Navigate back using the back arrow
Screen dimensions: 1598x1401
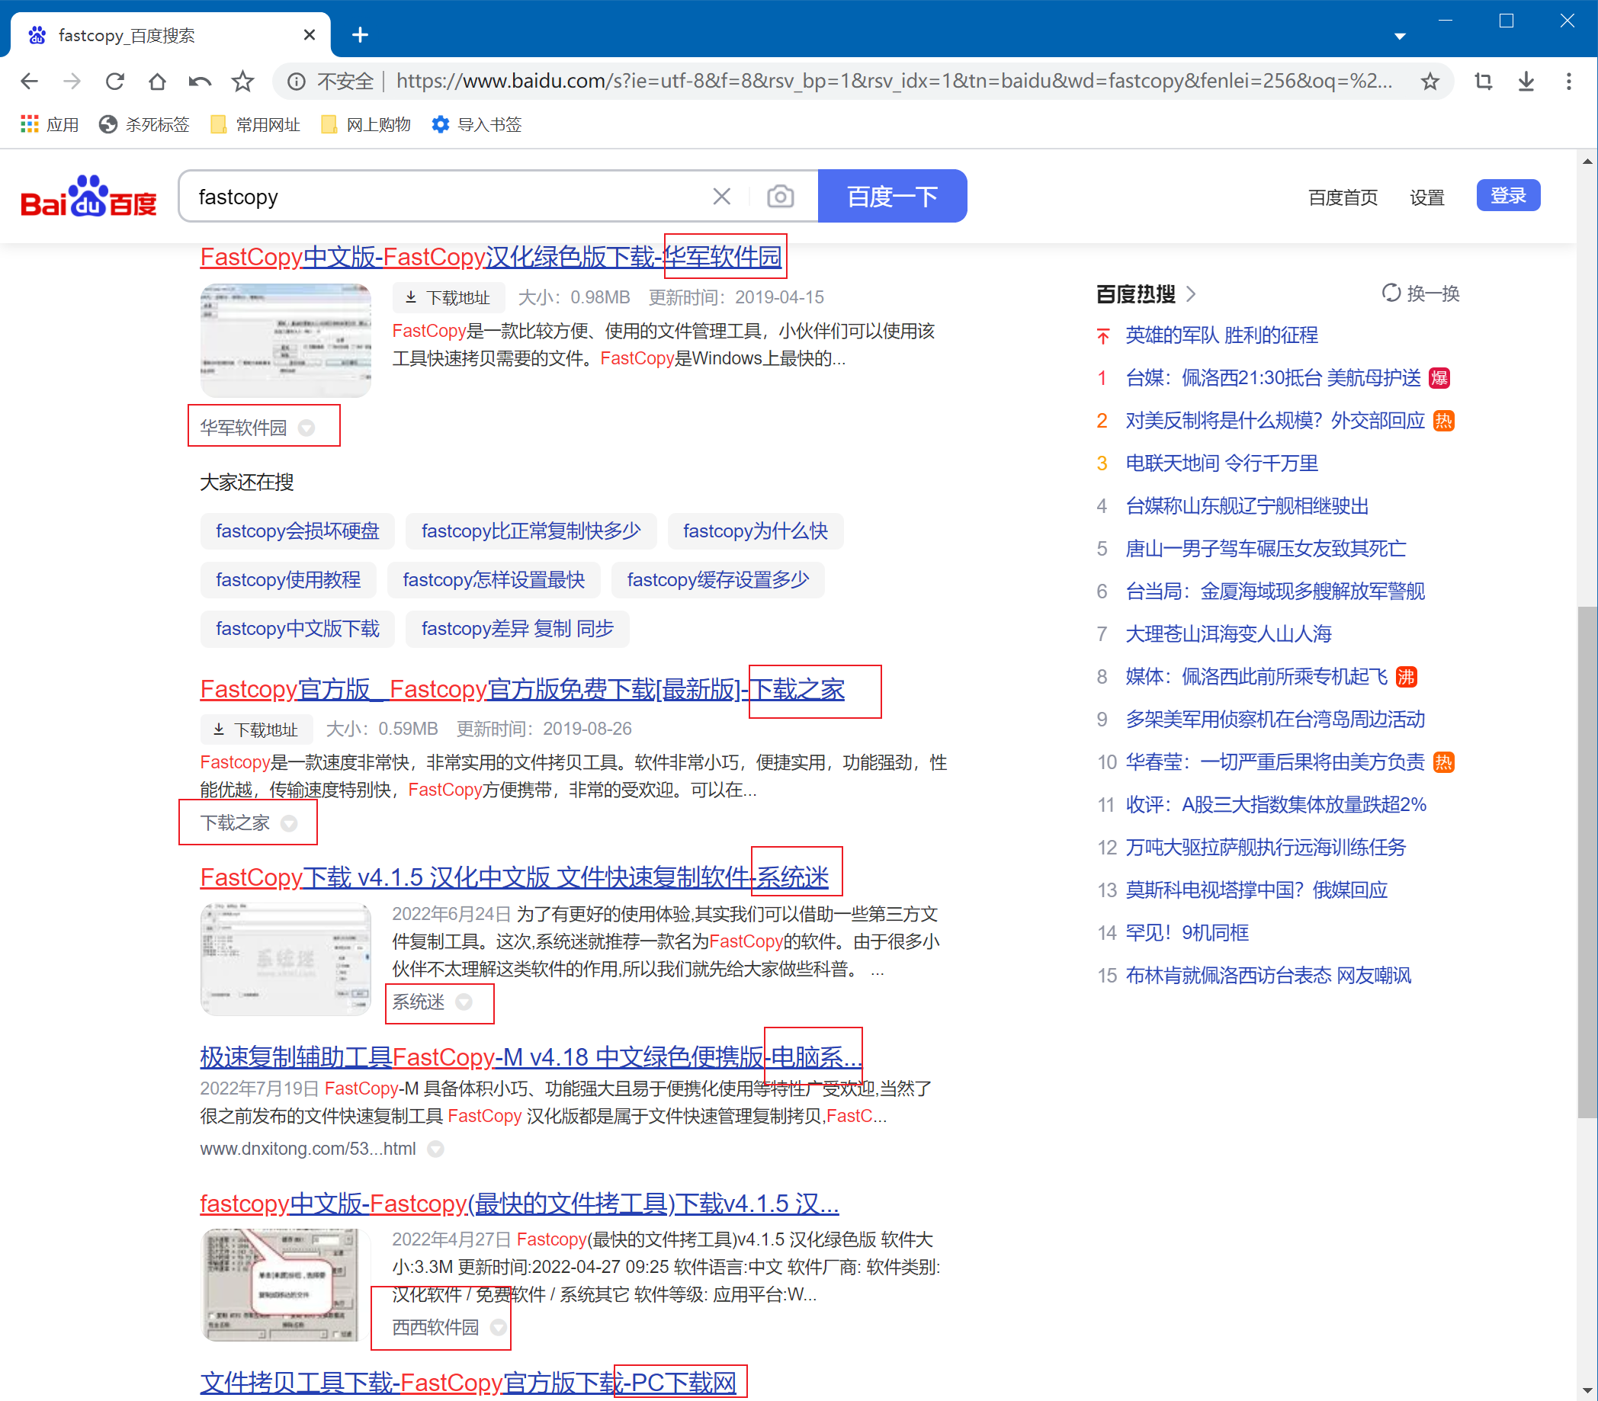29,81
